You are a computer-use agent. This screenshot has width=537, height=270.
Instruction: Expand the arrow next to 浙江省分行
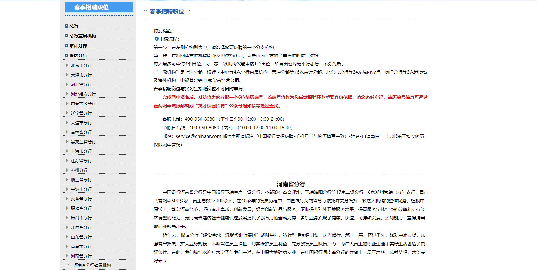coord(67,179)
